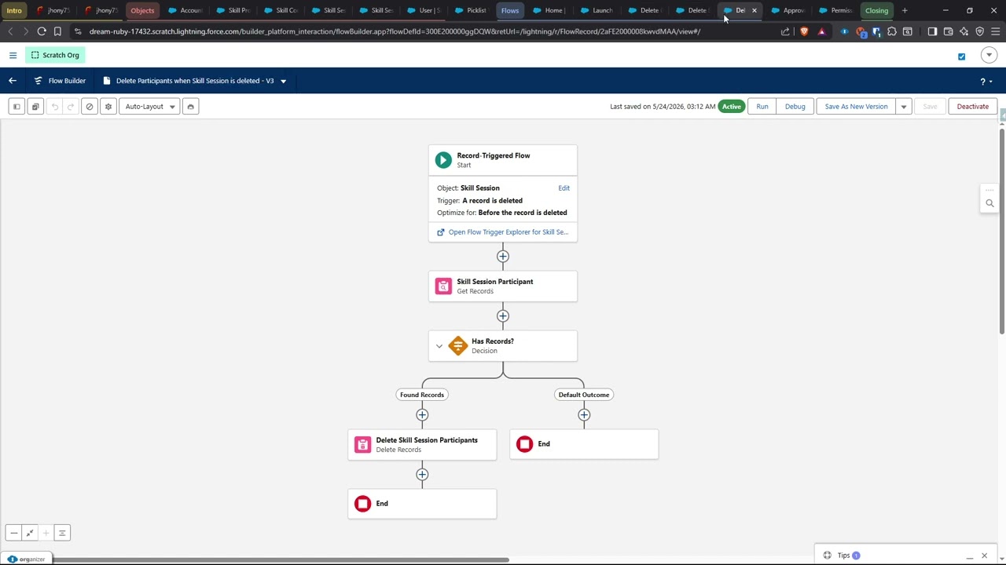
Task: Click the bookmark icon in address bar
Action: [57, 31]
